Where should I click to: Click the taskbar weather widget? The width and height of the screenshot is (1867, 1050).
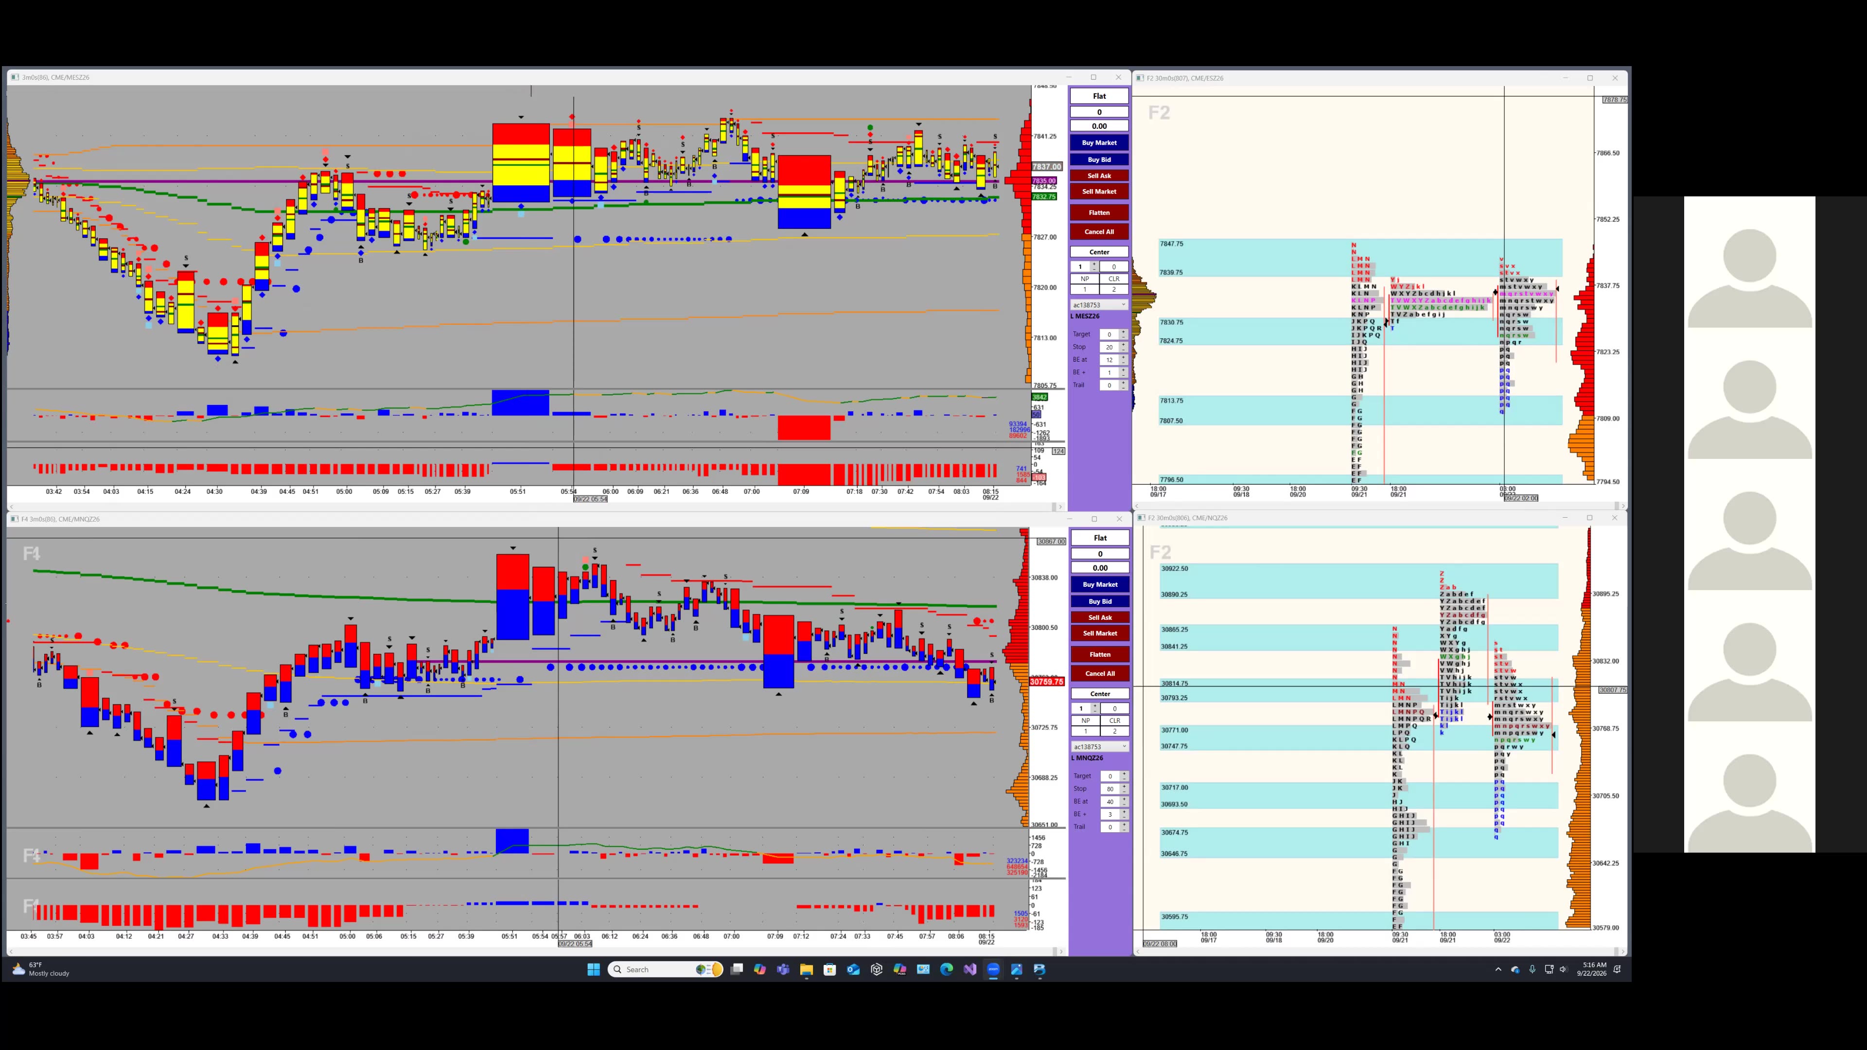40,970
